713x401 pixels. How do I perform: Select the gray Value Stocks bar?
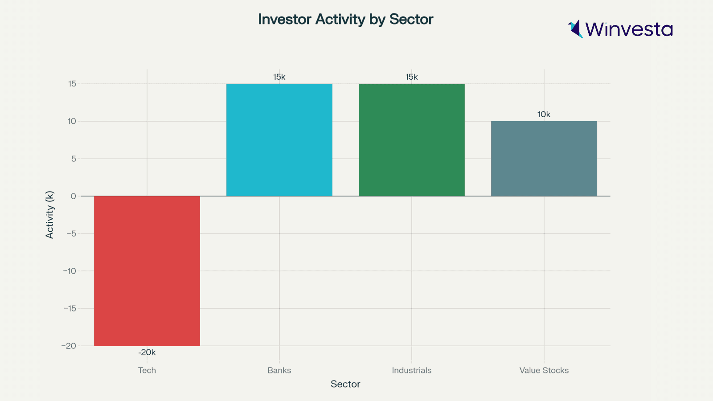(x=544, y=159)
